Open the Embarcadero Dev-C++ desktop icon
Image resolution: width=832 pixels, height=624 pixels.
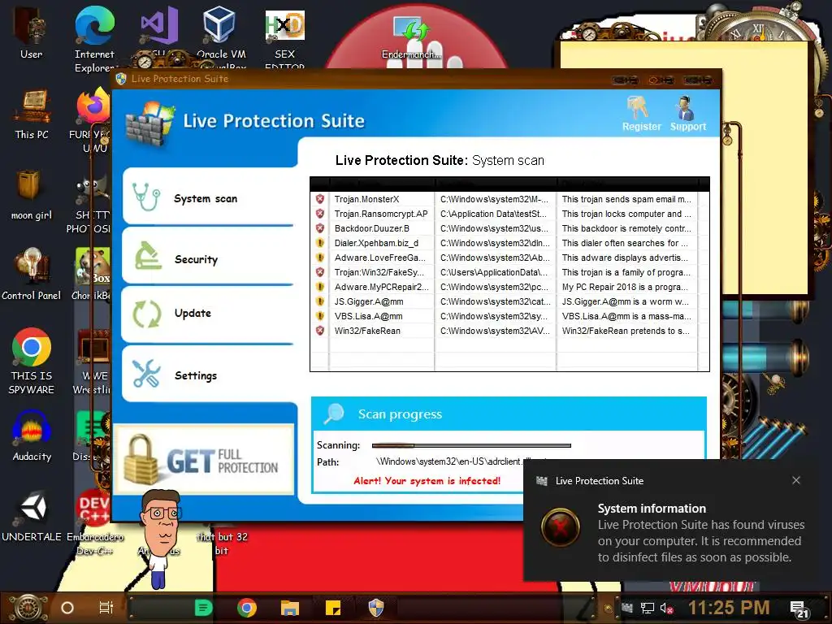tap(94, 522)
